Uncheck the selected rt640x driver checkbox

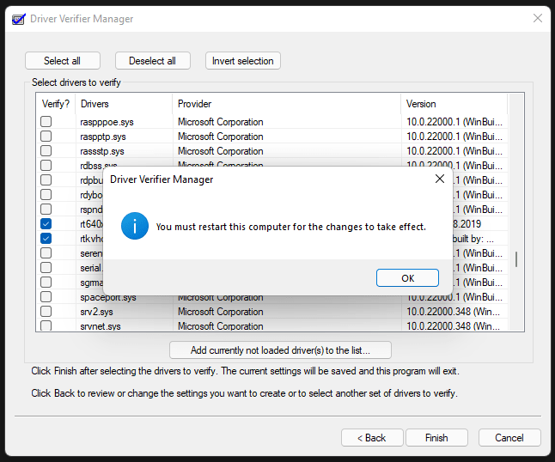(x=46, y=224)
